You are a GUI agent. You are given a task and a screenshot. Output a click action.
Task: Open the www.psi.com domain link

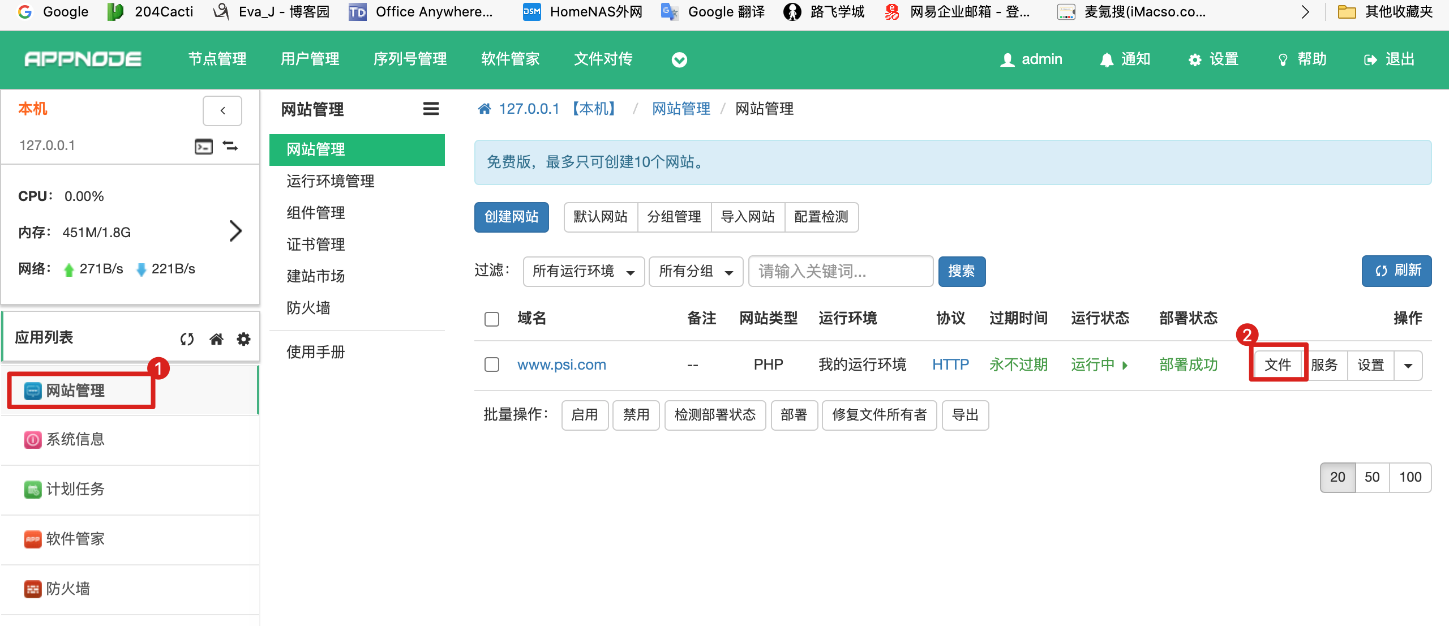click(561, 365)
